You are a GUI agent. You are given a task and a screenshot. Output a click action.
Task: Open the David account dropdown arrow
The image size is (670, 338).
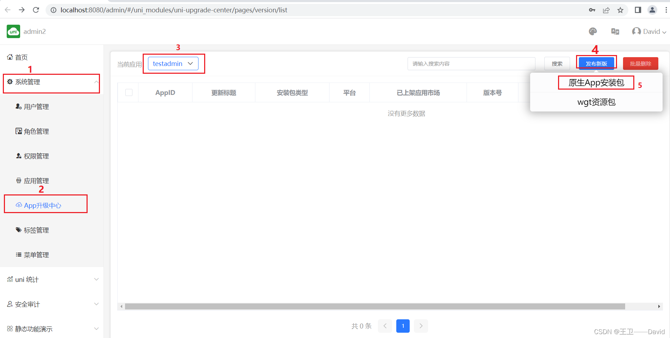pos(664,32)
